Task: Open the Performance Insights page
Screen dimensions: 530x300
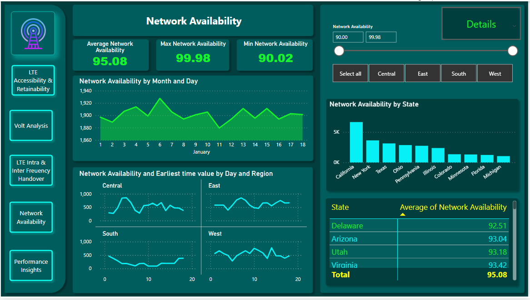Action: coord(31,266)
